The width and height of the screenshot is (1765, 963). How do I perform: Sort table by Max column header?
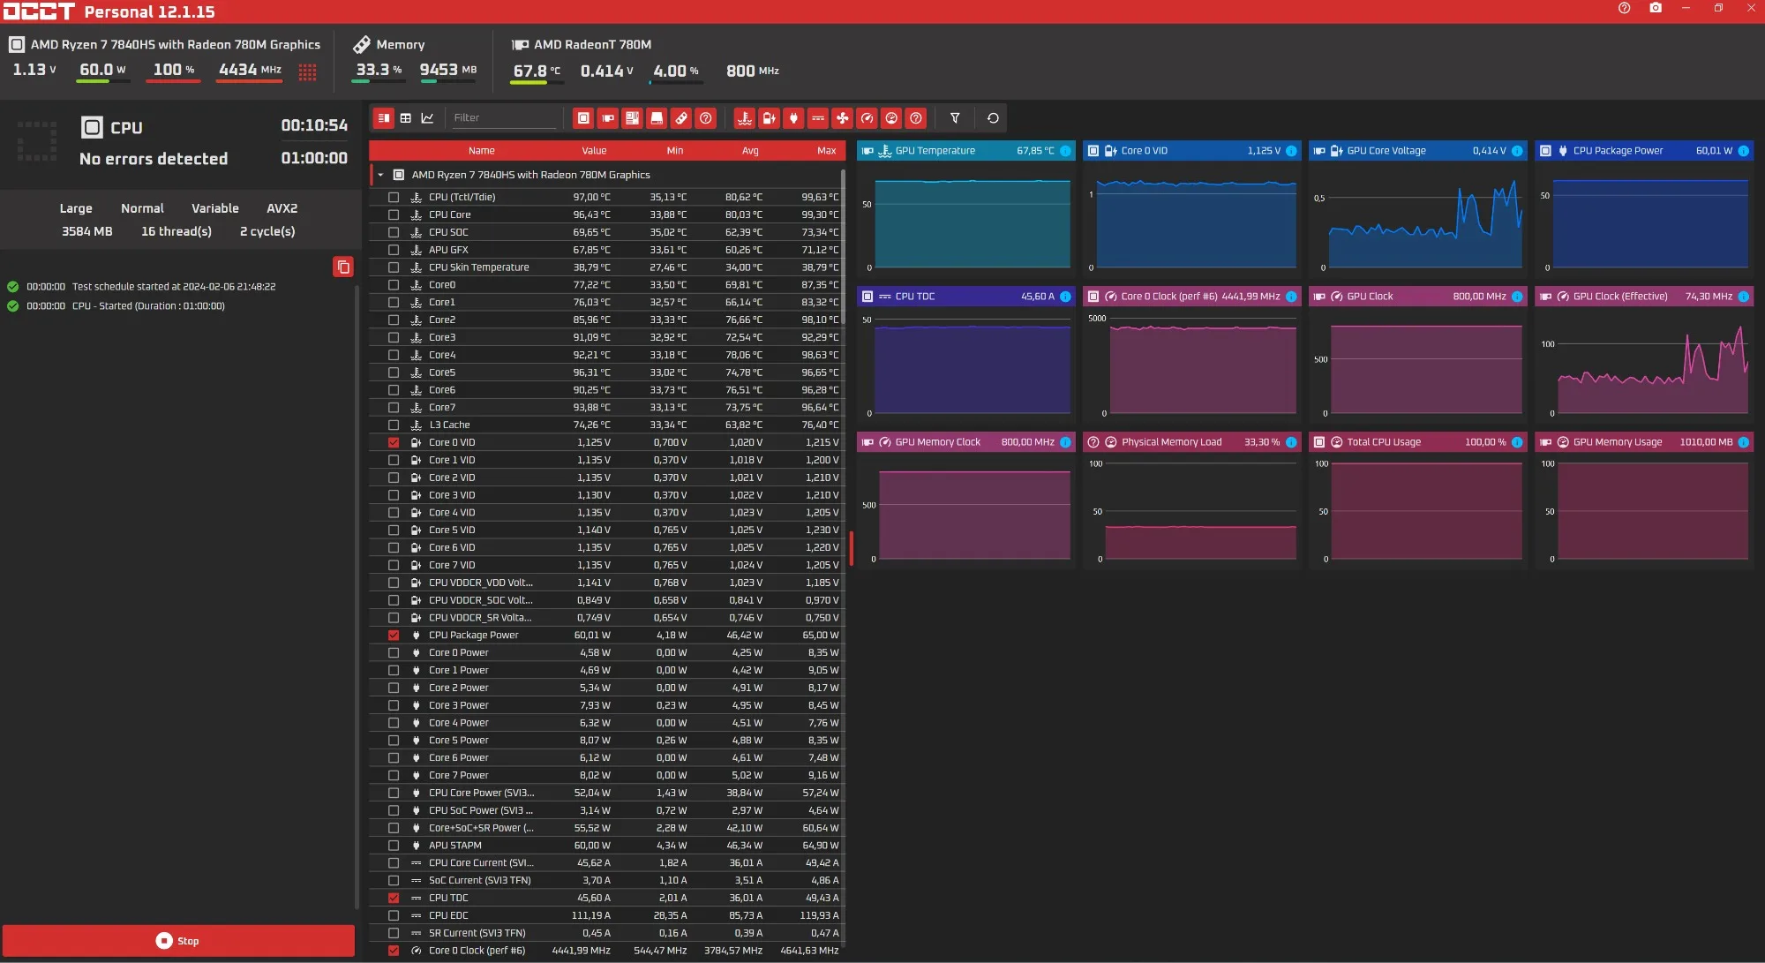[826, 151]
